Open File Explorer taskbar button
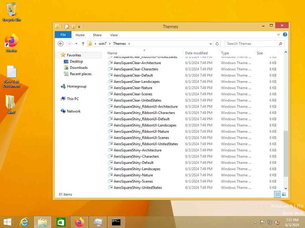This screenshot has width=305, height=228. pyautogui.click(x=43, y=222)
